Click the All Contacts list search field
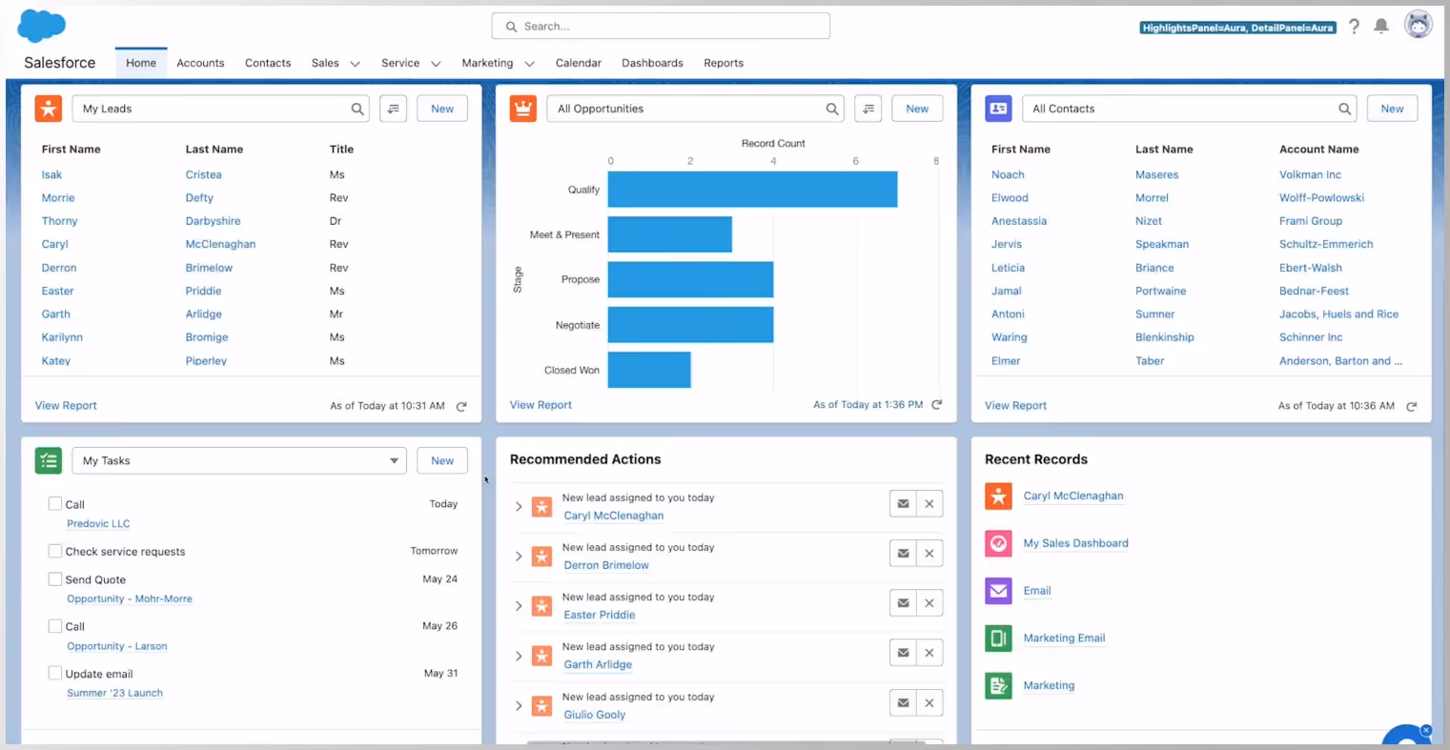1450x750 pixels. (1190, 109)
